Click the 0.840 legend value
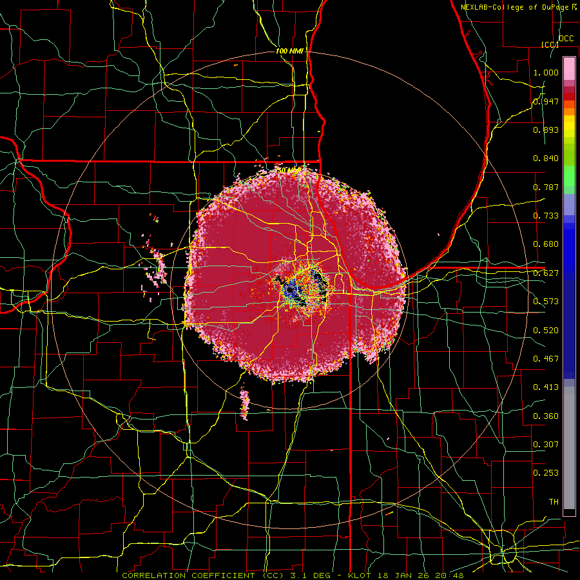 tap(546, 159)
